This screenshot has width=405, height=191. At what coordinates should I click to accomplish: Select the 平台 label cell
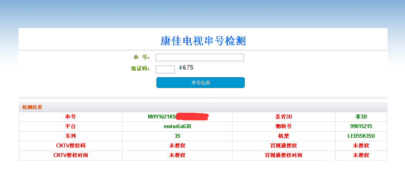click(71, 127)
